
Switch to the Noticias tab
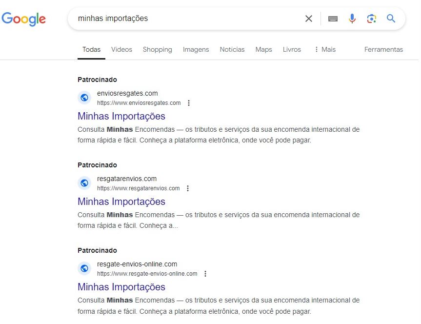coord(232,49)
